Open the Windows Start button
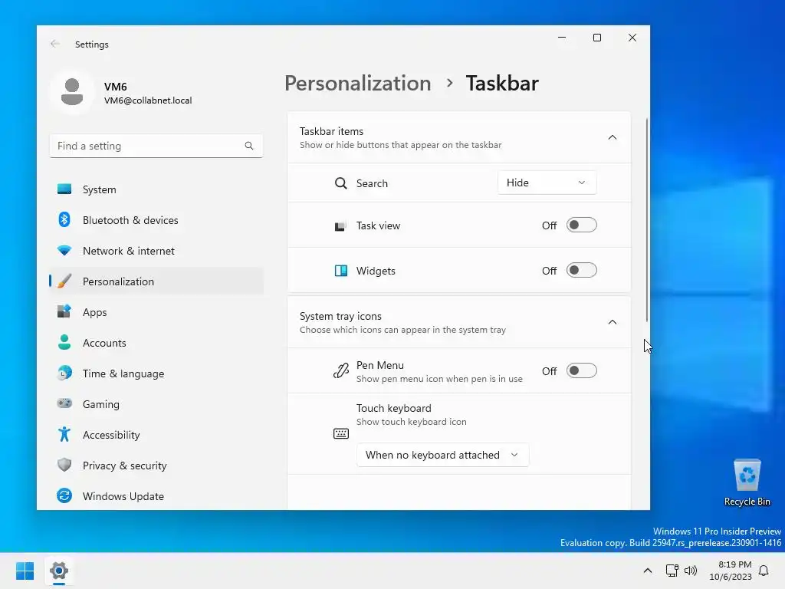The width and height of the screenshot is (785, 589). click(25, 571)
